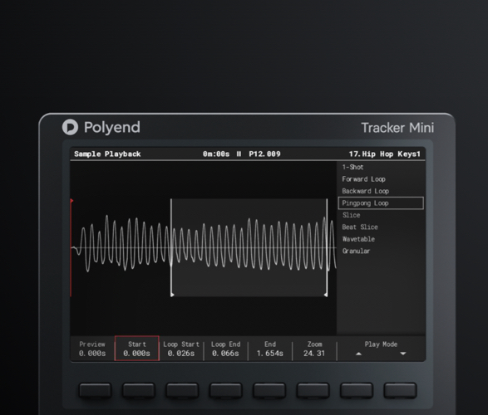
Task: Push the hardware button under Preview
Action: coord(96,390)
